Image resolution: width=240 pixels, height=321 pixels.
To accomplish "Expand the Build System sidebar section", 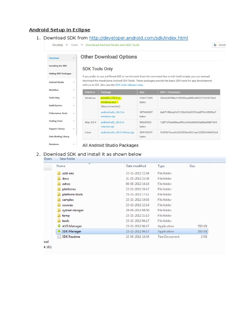I will pos(74,106).
